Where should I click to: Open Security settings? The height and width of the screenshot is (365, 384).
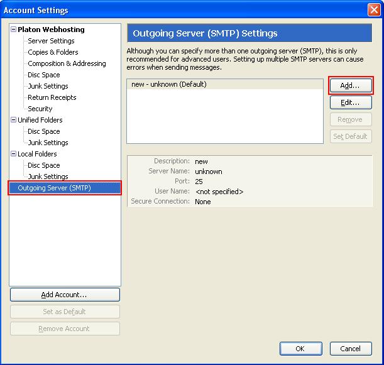[40, 109]
